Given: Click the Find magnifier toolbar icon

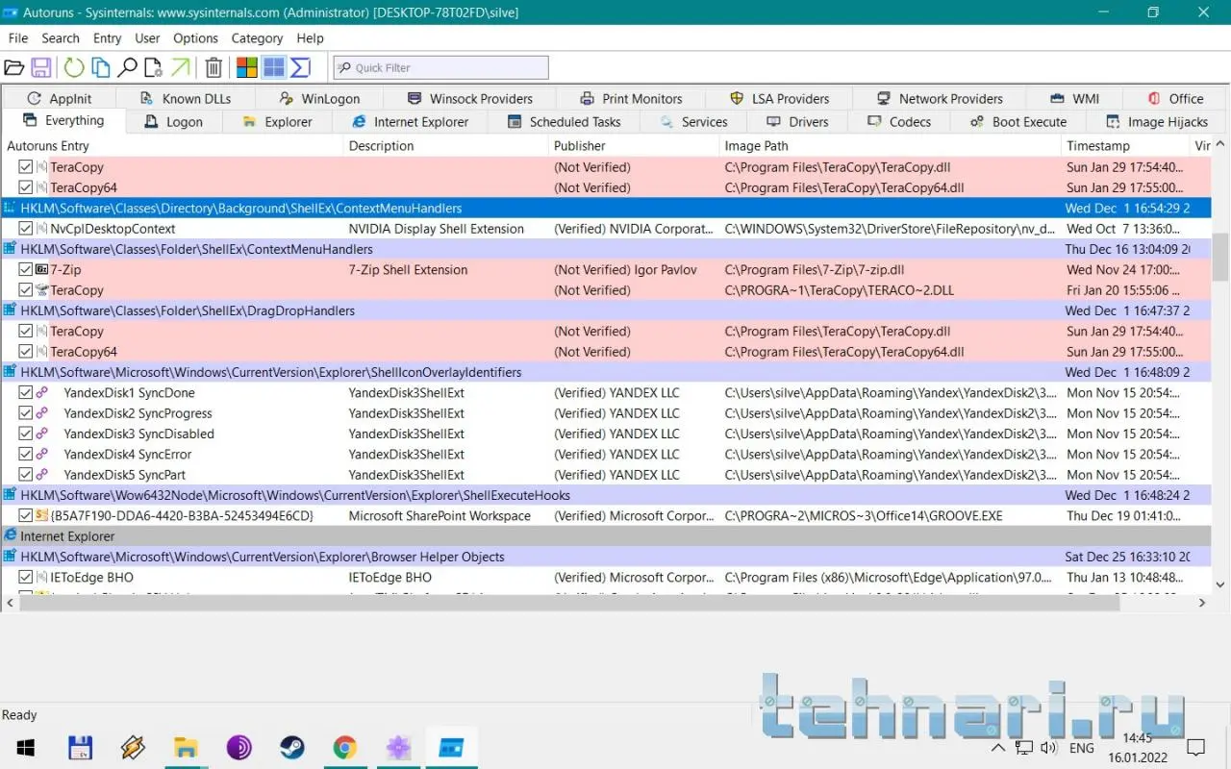Looking at the screenshot, I should coord(127,67).
